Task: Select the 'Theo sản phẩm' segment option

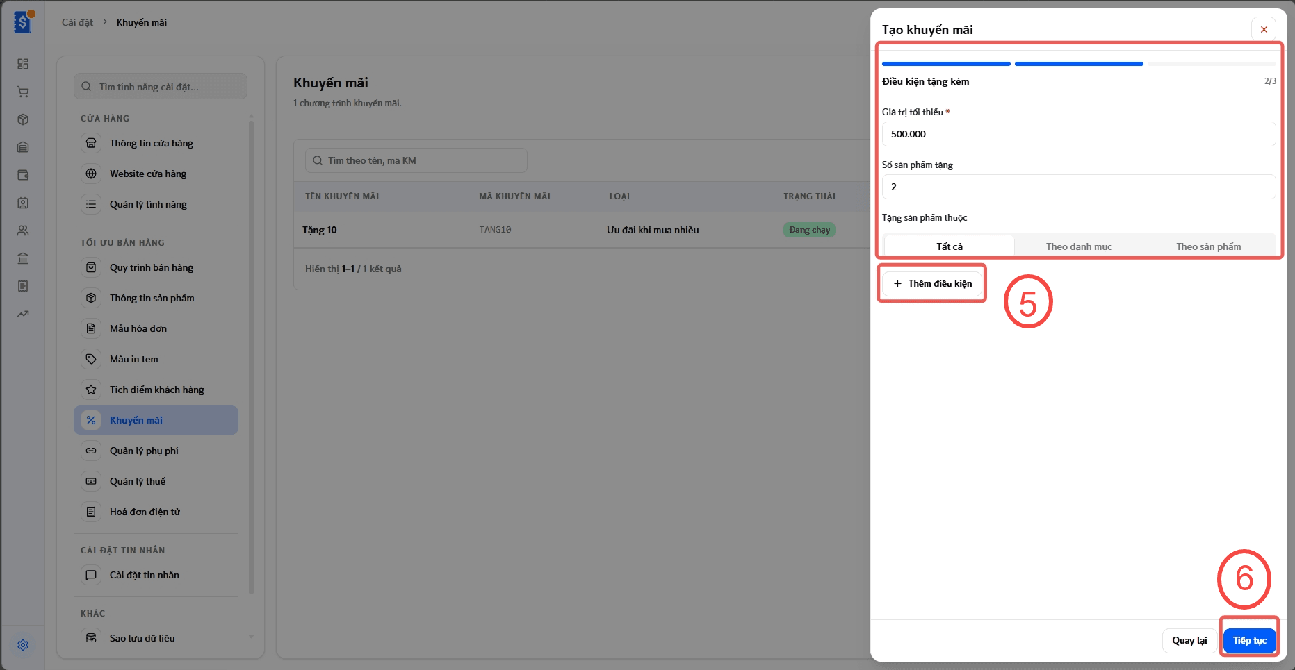Action: click(x=1208, y=246)
